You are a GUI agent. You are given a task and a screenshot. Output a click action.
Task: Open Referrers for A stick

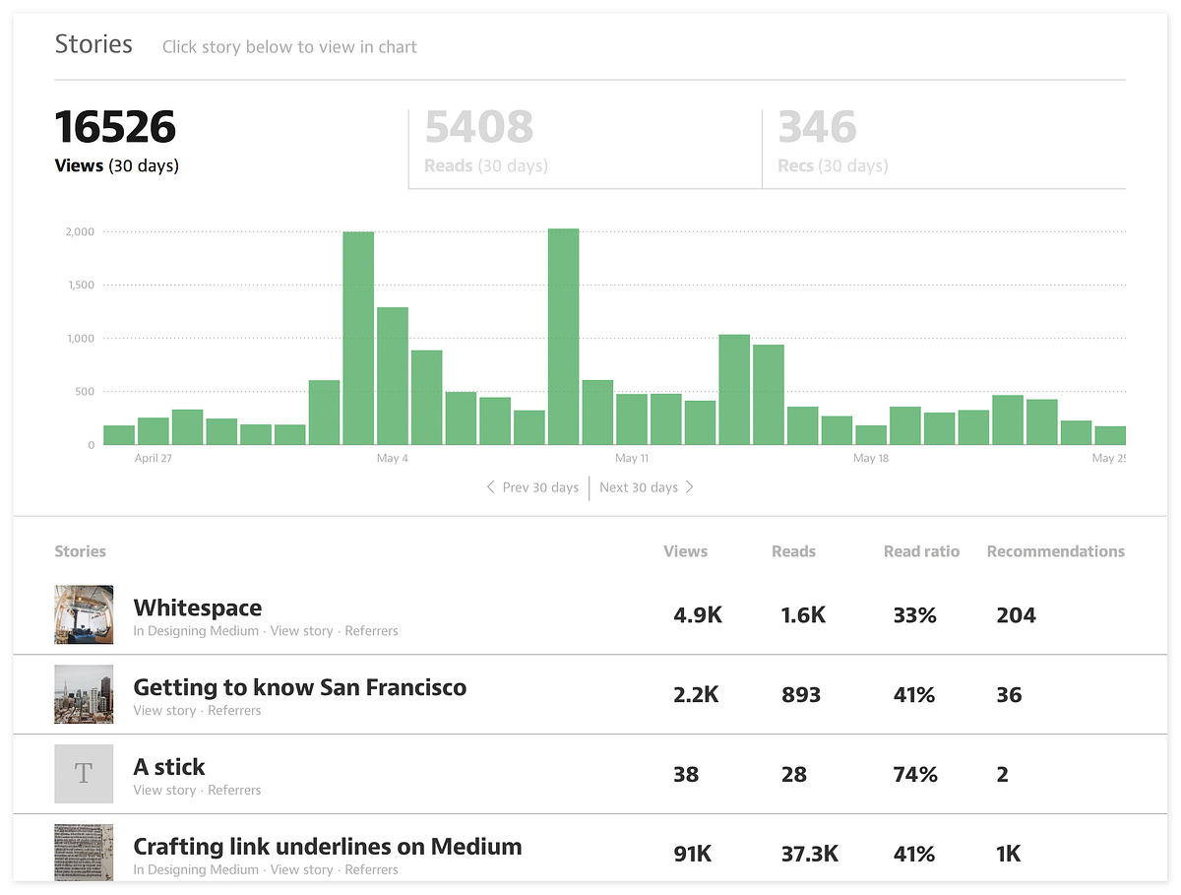(234, 791)
